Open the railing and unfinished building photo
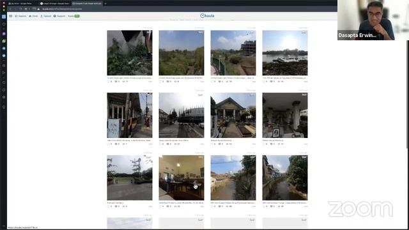This screenshot has height=230, width=409. point(233,53)
